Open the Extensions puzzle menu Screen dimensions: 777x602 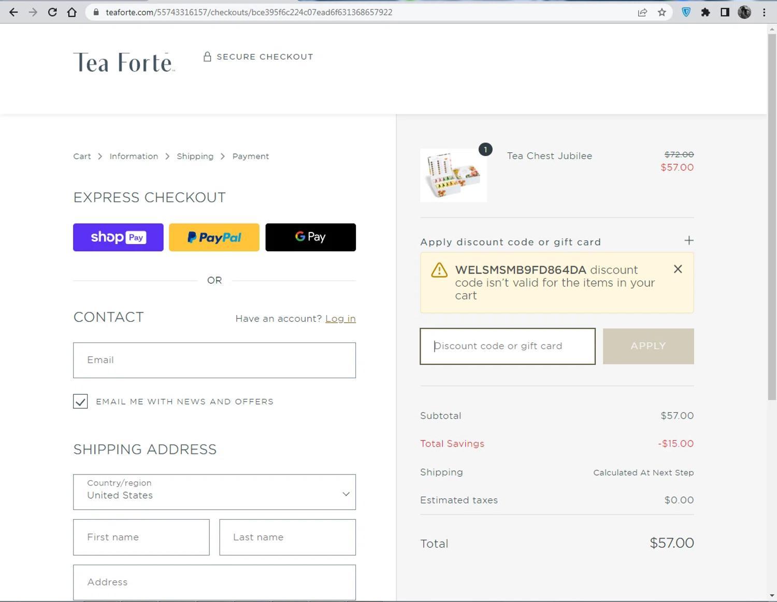pos(706,12)
